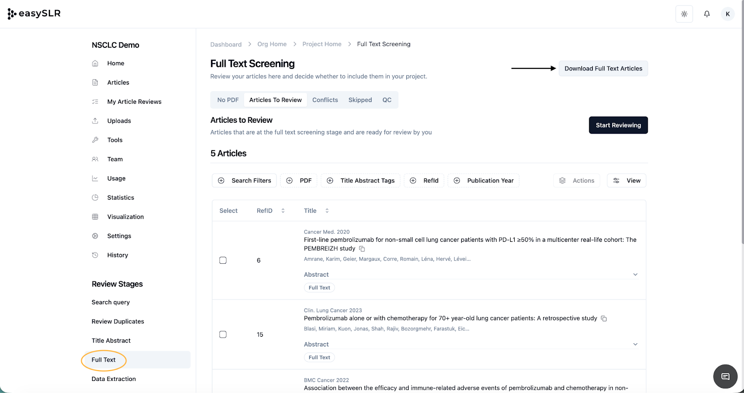Select the checkbox for article RefID 6
This screenshot has width=744, height=393.
click(223, 260)
